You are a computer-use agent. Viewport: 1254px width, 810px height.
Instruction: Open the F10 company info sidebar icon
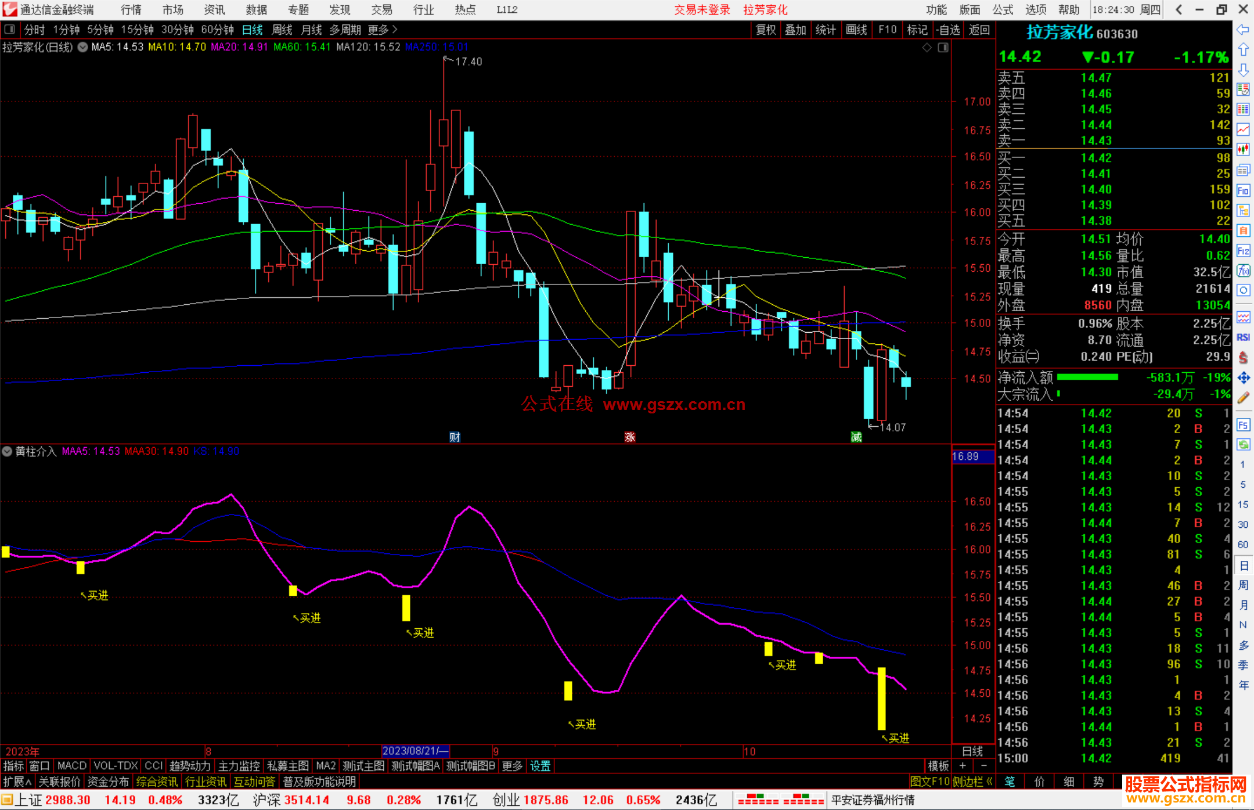point(1243,191)
